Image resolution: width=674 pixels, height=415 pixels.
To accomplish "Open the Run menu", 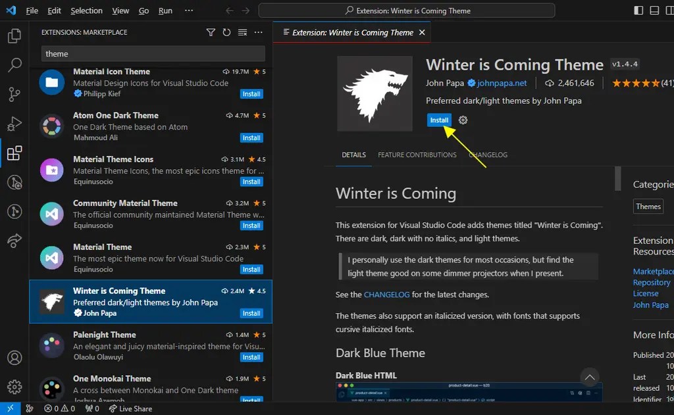I will [165, 11].
